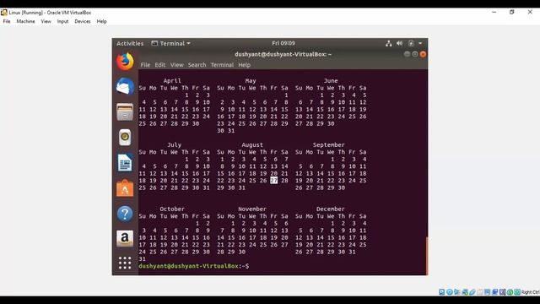This screenshot has width=540, height=304.
Task: Click the Right Ctrl host key indicator
Action: (531, 292)
